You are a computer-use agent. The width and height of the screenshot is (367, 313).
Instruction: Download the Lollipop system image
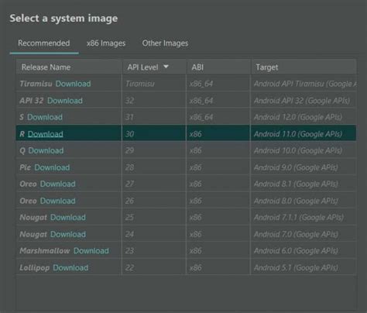(x=70, y=267)
